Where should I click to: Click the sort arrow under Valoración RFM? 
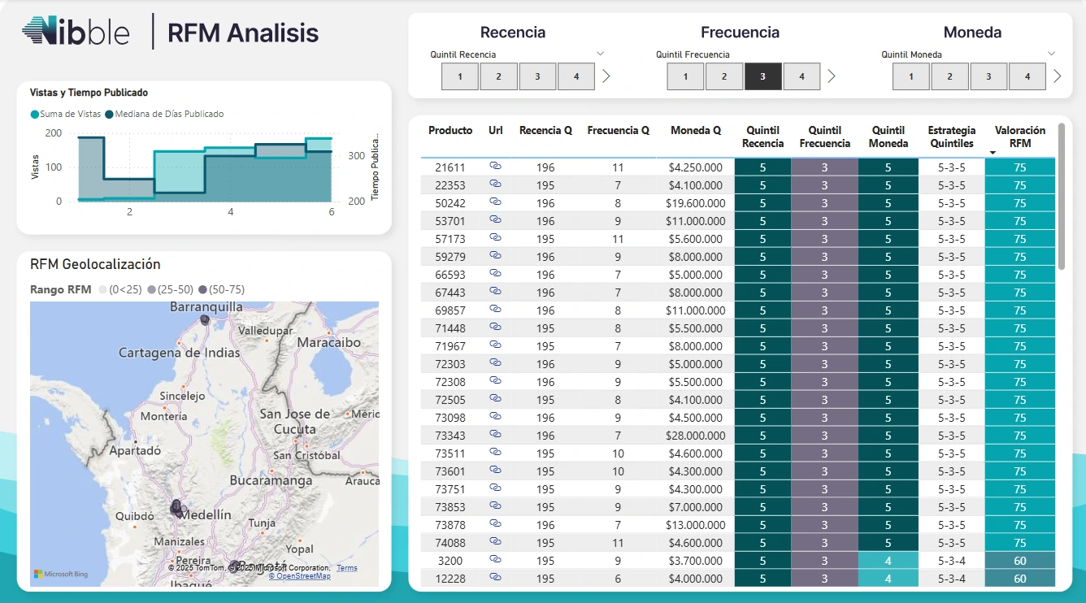(993, 153)
